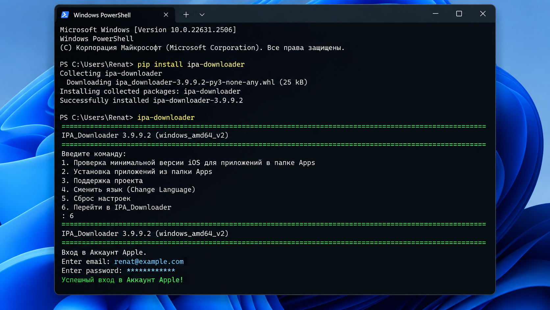Minimize the terminal window
The height and width of the screenshot is (310, 550).
tap(436, 14)
